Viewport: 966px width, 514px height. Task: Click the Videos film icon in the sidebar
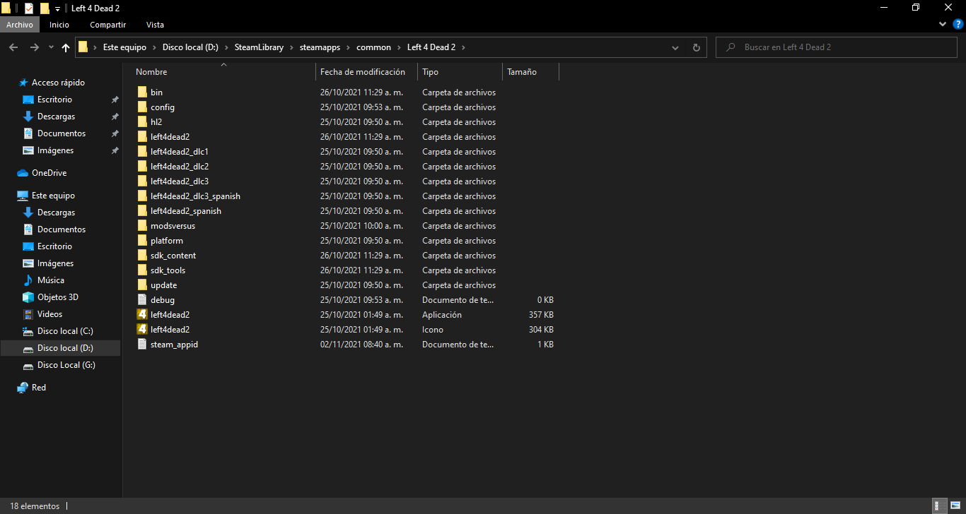coord(28,314)
